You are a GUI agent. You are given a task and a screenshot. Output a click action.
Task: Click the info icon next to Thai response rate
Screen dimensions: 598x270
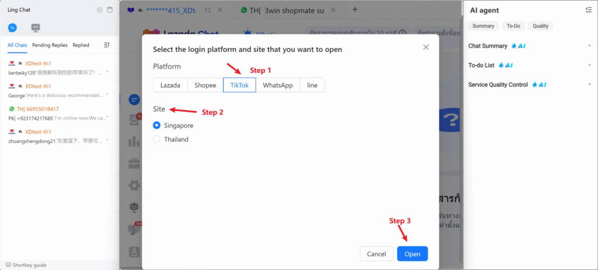click(x=402, y=33)
